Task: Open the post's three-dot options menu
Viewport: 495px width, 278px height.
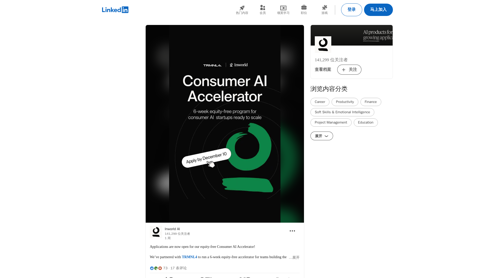Action: pos(292,231)
